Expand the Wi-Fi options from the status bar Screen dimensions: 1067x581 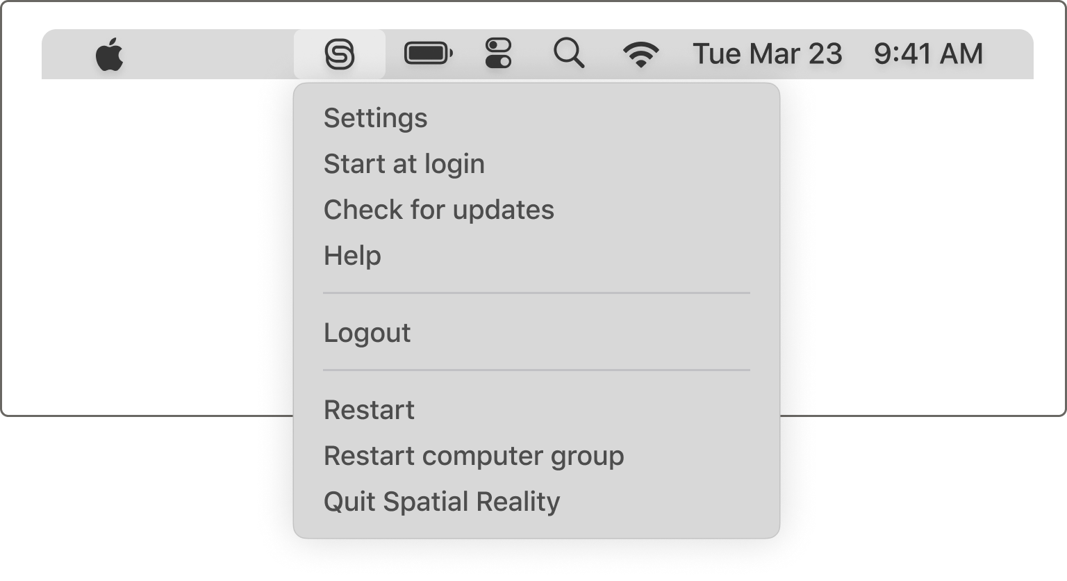[641, 54]
